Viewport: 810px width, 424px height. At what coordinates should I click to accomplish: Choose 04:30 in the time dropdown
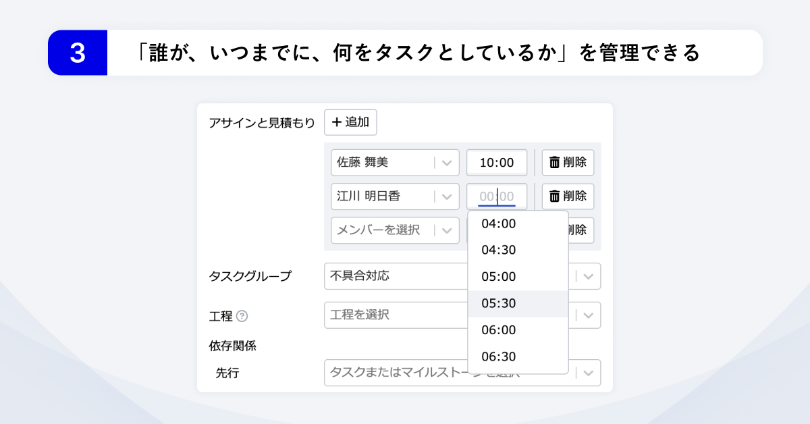[499, 250]
